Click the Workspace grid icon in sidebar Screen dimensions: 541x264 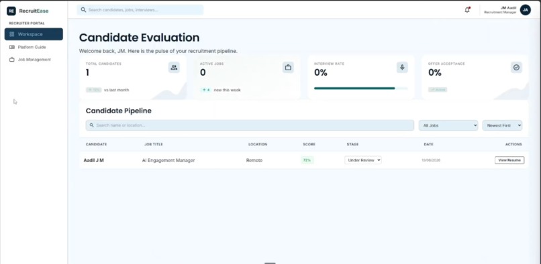(x=11, y=34)
